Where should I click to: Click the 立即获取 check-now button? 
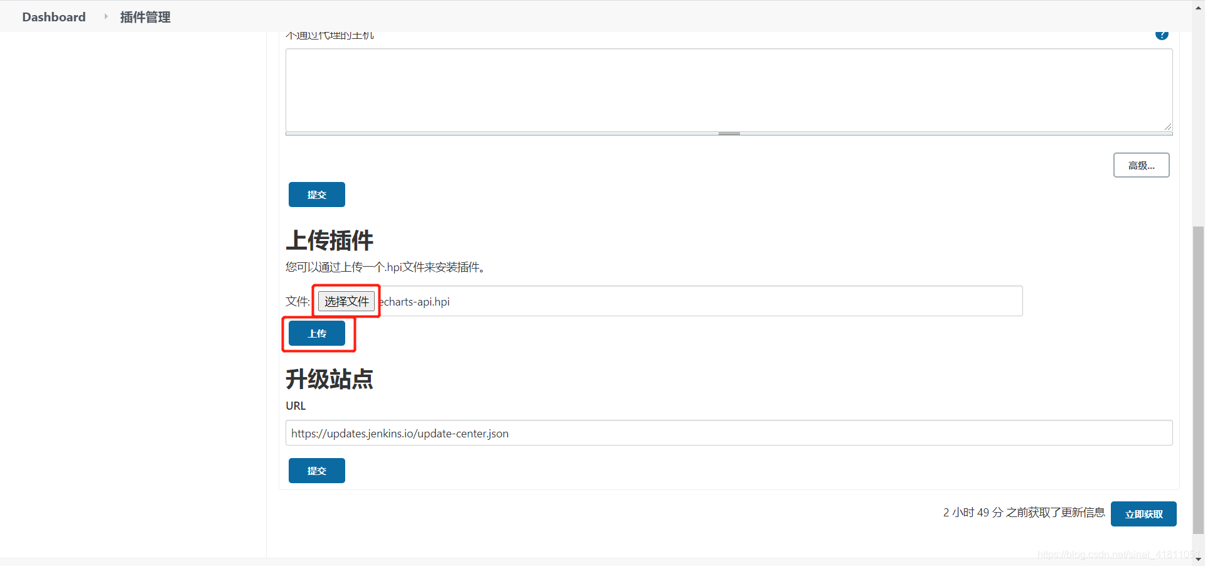coord(1143,514)
